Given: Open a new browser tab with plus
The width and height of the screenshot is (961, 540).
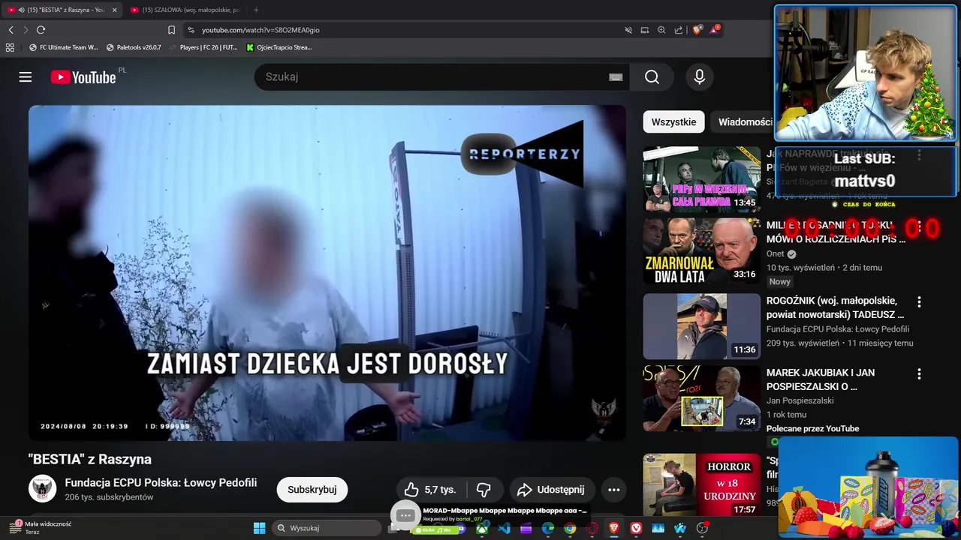Looking at the screenshot, I should [256, 10].
